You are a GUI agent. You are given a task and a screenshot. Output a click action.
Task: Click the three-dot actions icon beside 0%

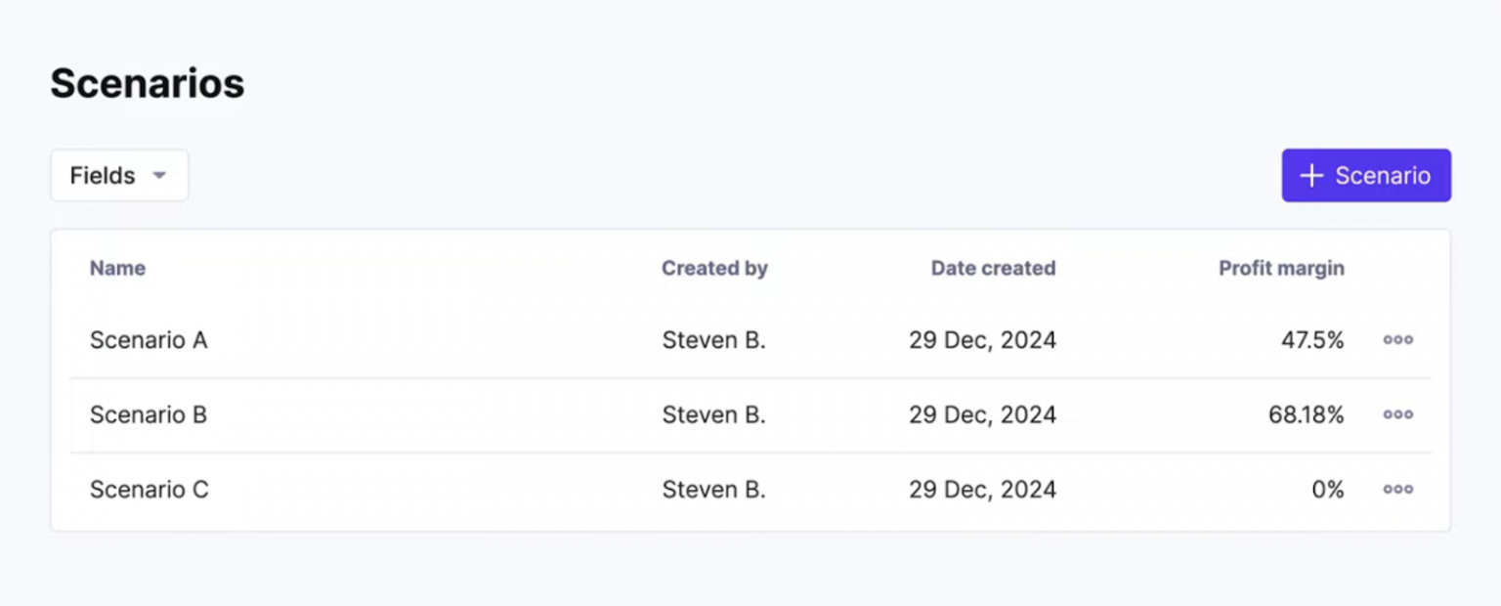[1397, 489]
